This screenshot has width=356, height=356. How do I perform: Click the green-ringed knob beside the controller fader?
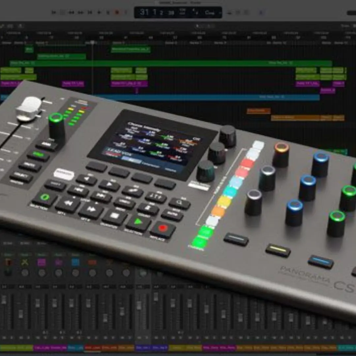tap(56, 127)
